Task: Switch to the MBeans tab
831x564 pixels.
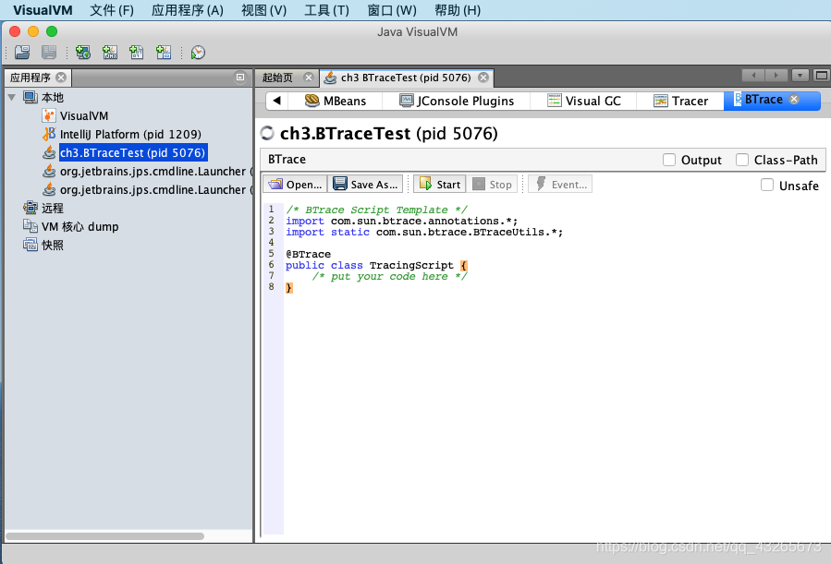Action: 336,101
